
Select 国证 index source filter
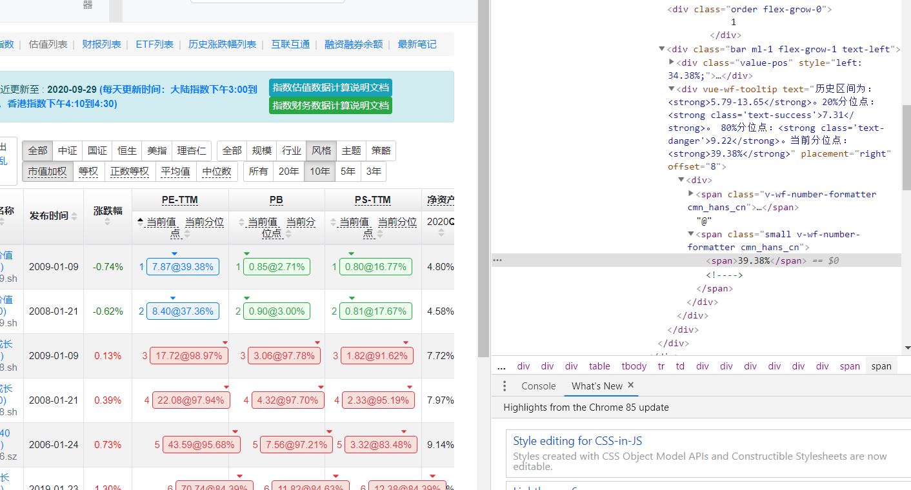[97, 150]
